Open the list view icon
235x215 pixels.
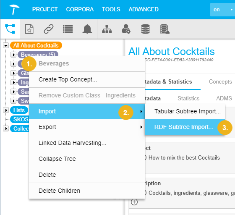click(68, 29)
